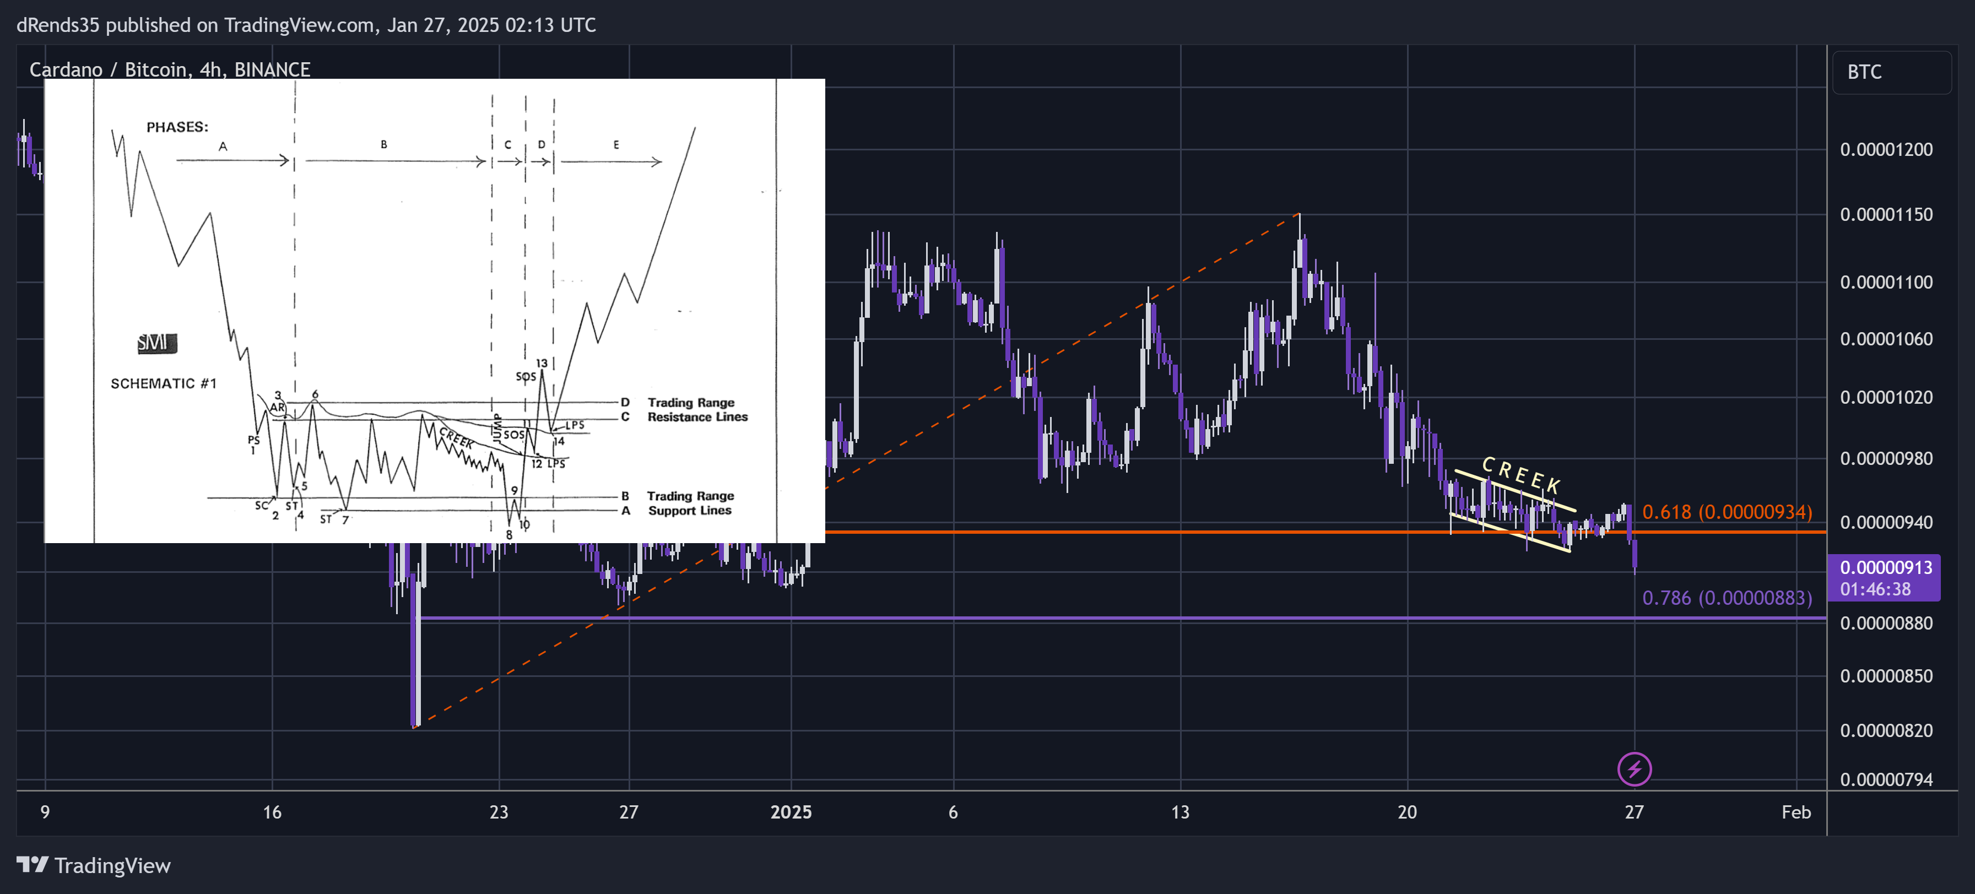Click the '6' date label on time axis
The width and height of the screenshot is (1975, 894).
[x=953, y=812]
